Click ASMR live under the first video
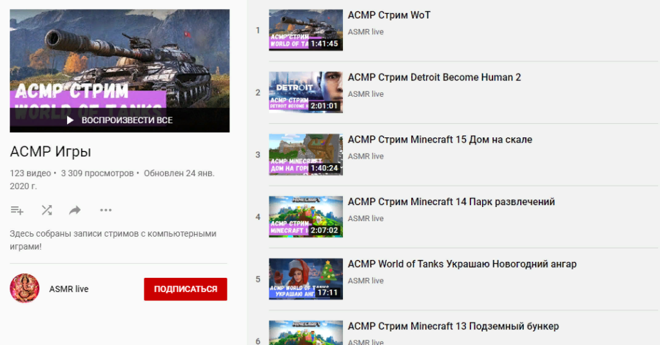This screenshot has height=345, width=660. coord(365,32)
